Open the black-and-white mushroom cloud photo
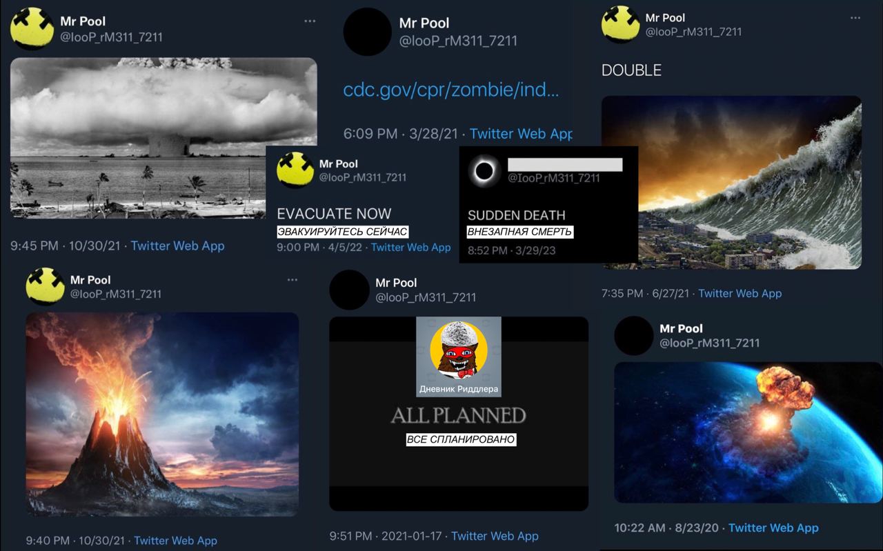 click(x=163, y=138)
